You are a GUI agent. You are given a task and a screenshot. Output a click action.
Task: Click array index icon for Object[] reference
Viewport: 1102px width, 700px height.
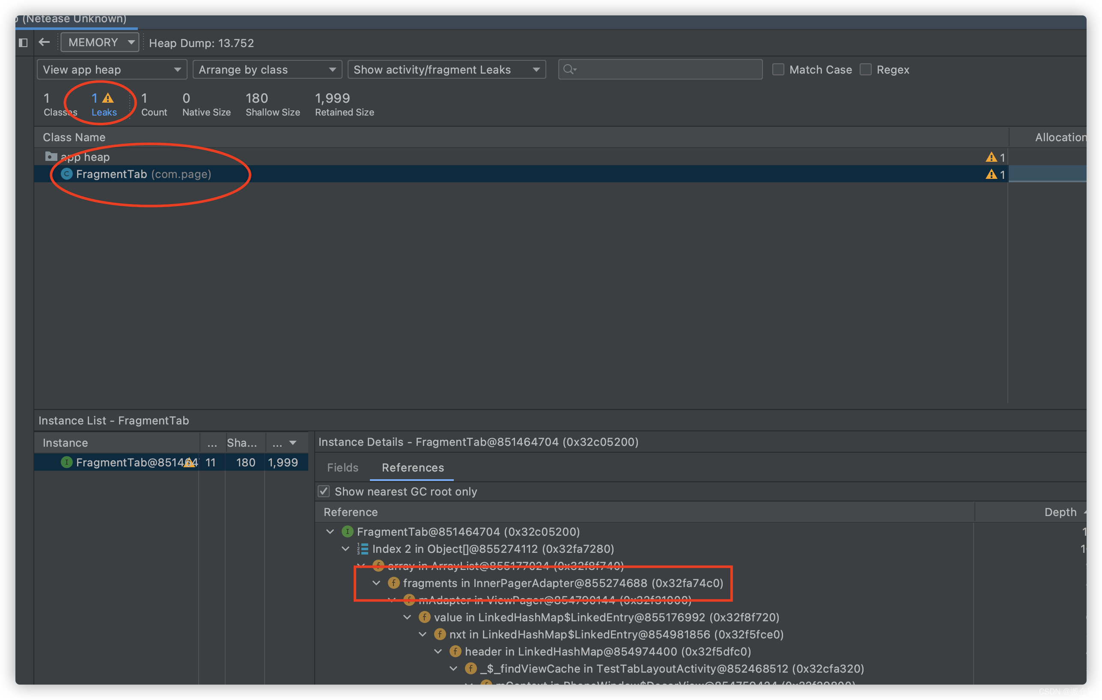[363, 549]
